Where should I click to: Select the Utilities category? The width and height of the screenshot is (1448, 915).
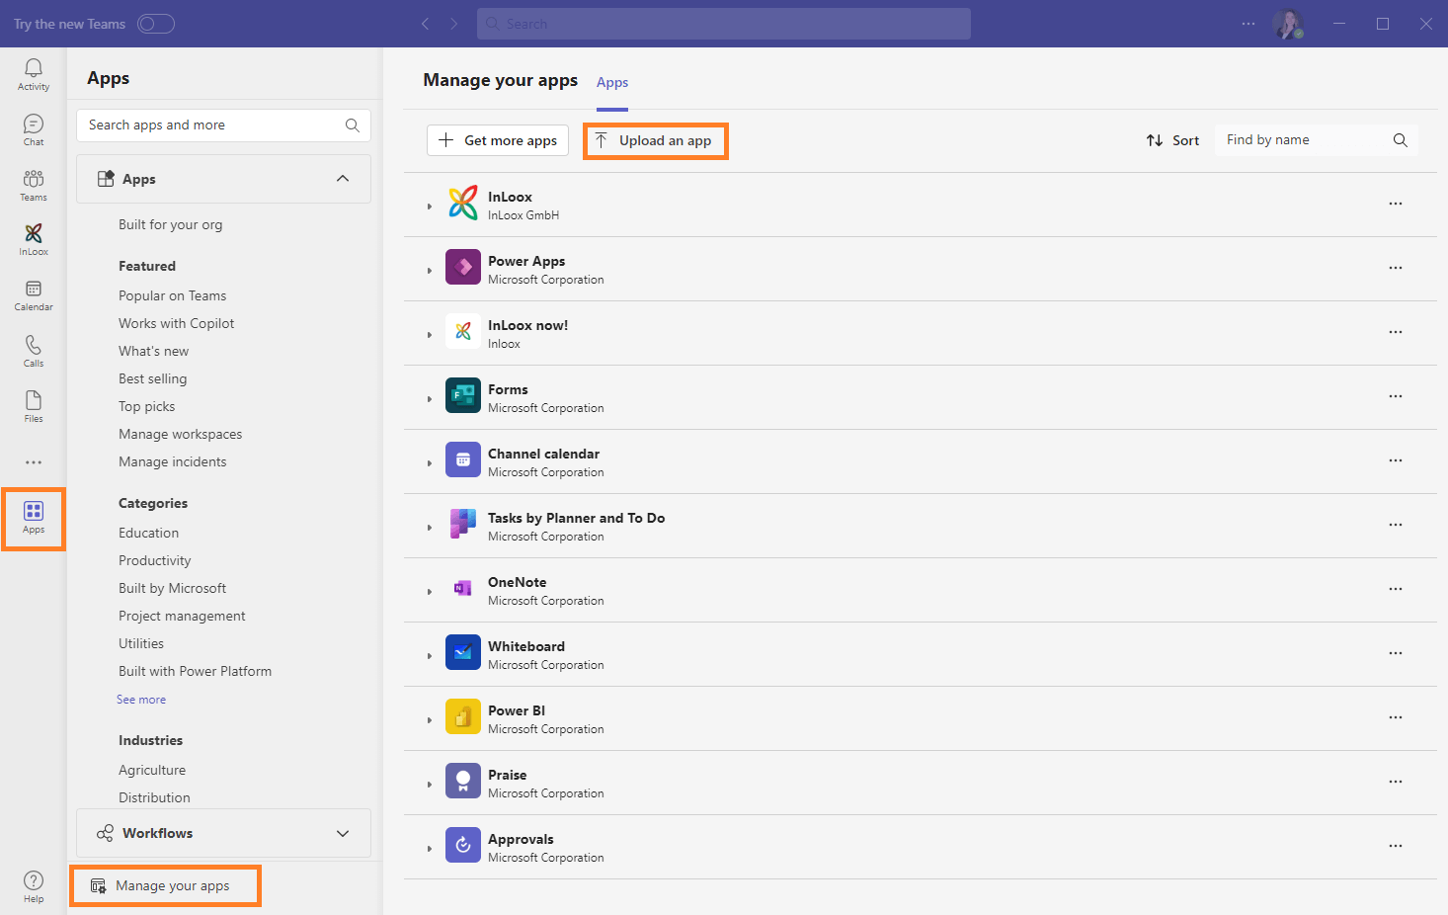[141, 643]
